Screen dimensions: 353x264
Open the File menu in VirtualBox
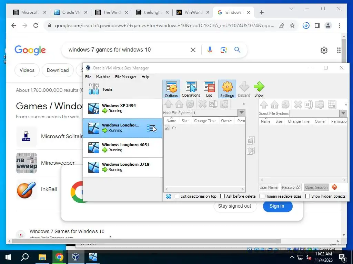coord(88,77)
